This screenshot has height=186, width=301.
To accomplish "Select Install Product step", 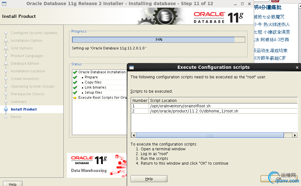I will pos(24,109).
